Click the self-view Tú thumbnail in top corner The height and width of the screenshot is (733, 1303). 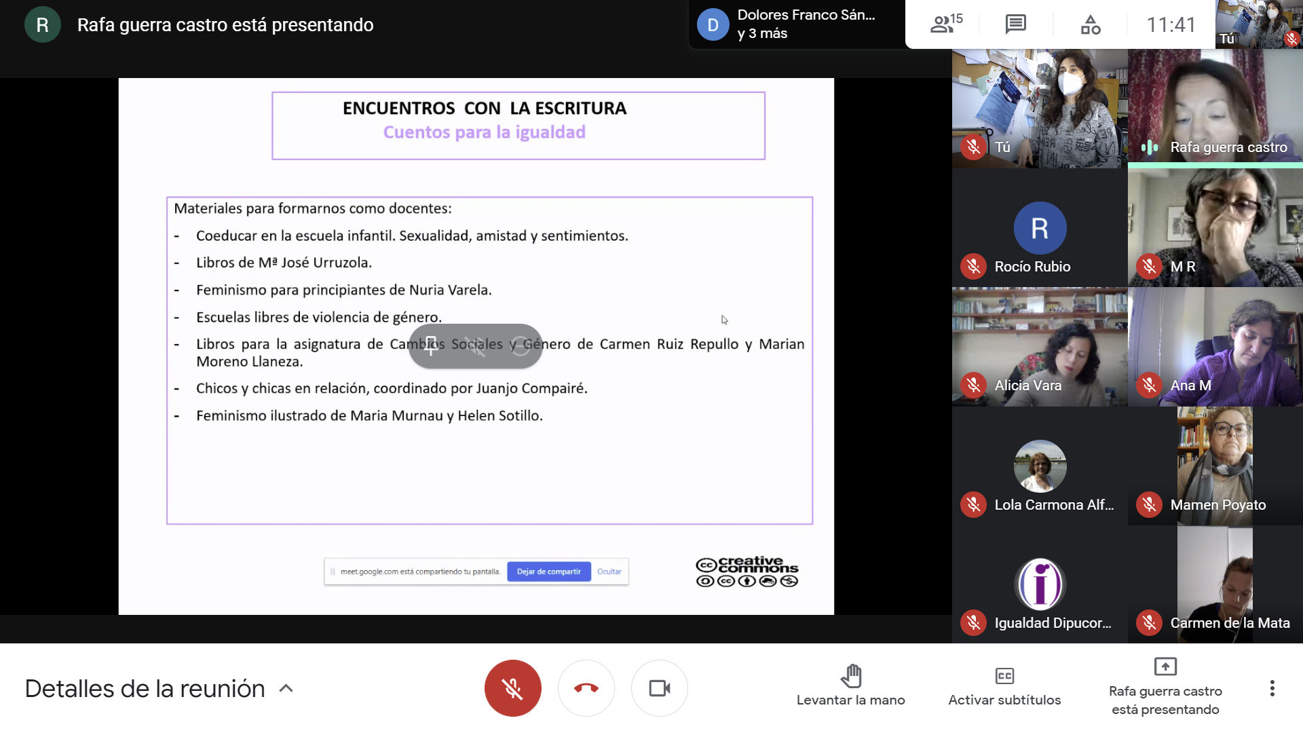point(1259,24)
